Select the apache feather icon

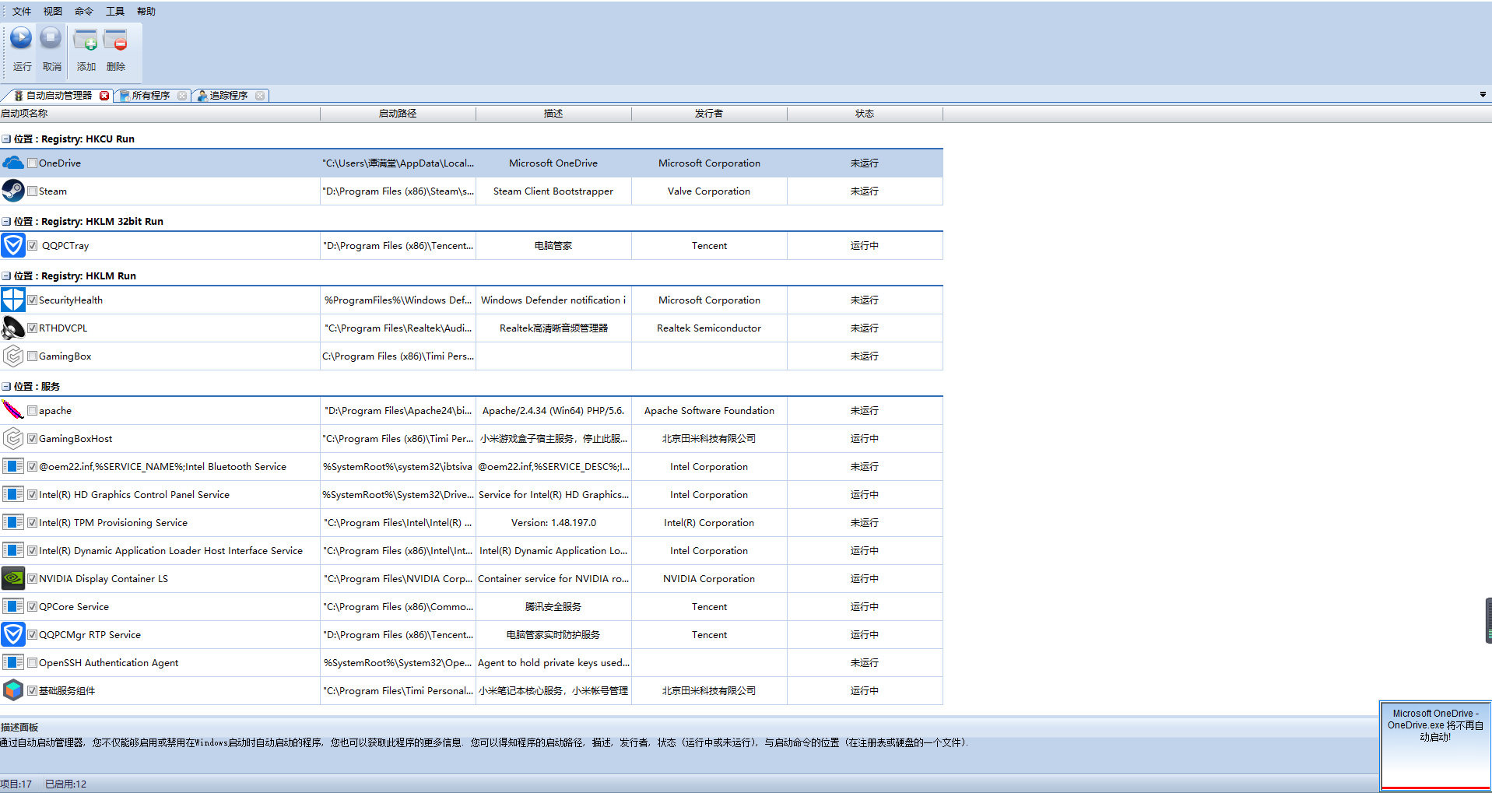(x=13, y=410)
